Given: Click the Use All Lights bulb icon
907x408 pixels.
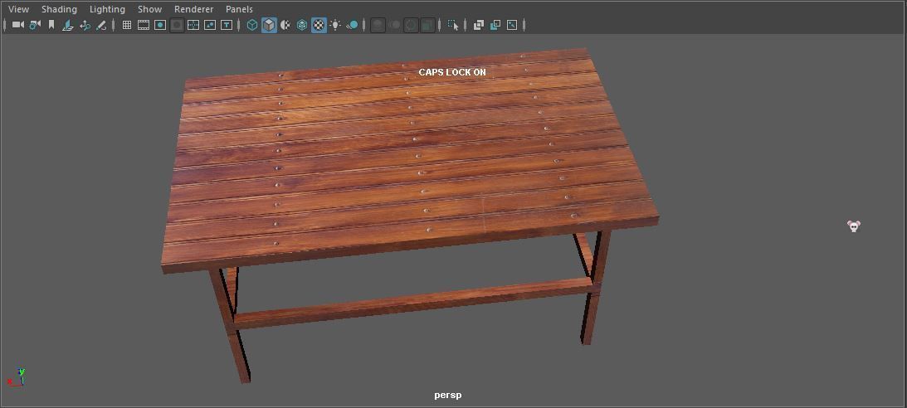Looking at the screenshot, I should [335, 25].
